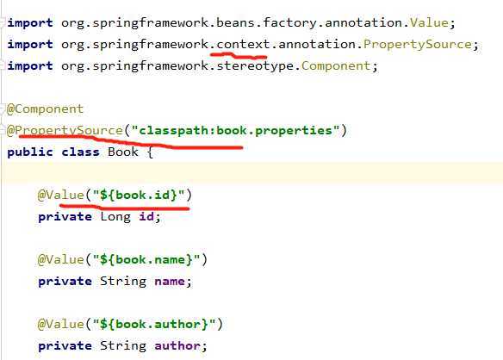
Task: Click the import keyword on the first line
Action: (30, 23)
